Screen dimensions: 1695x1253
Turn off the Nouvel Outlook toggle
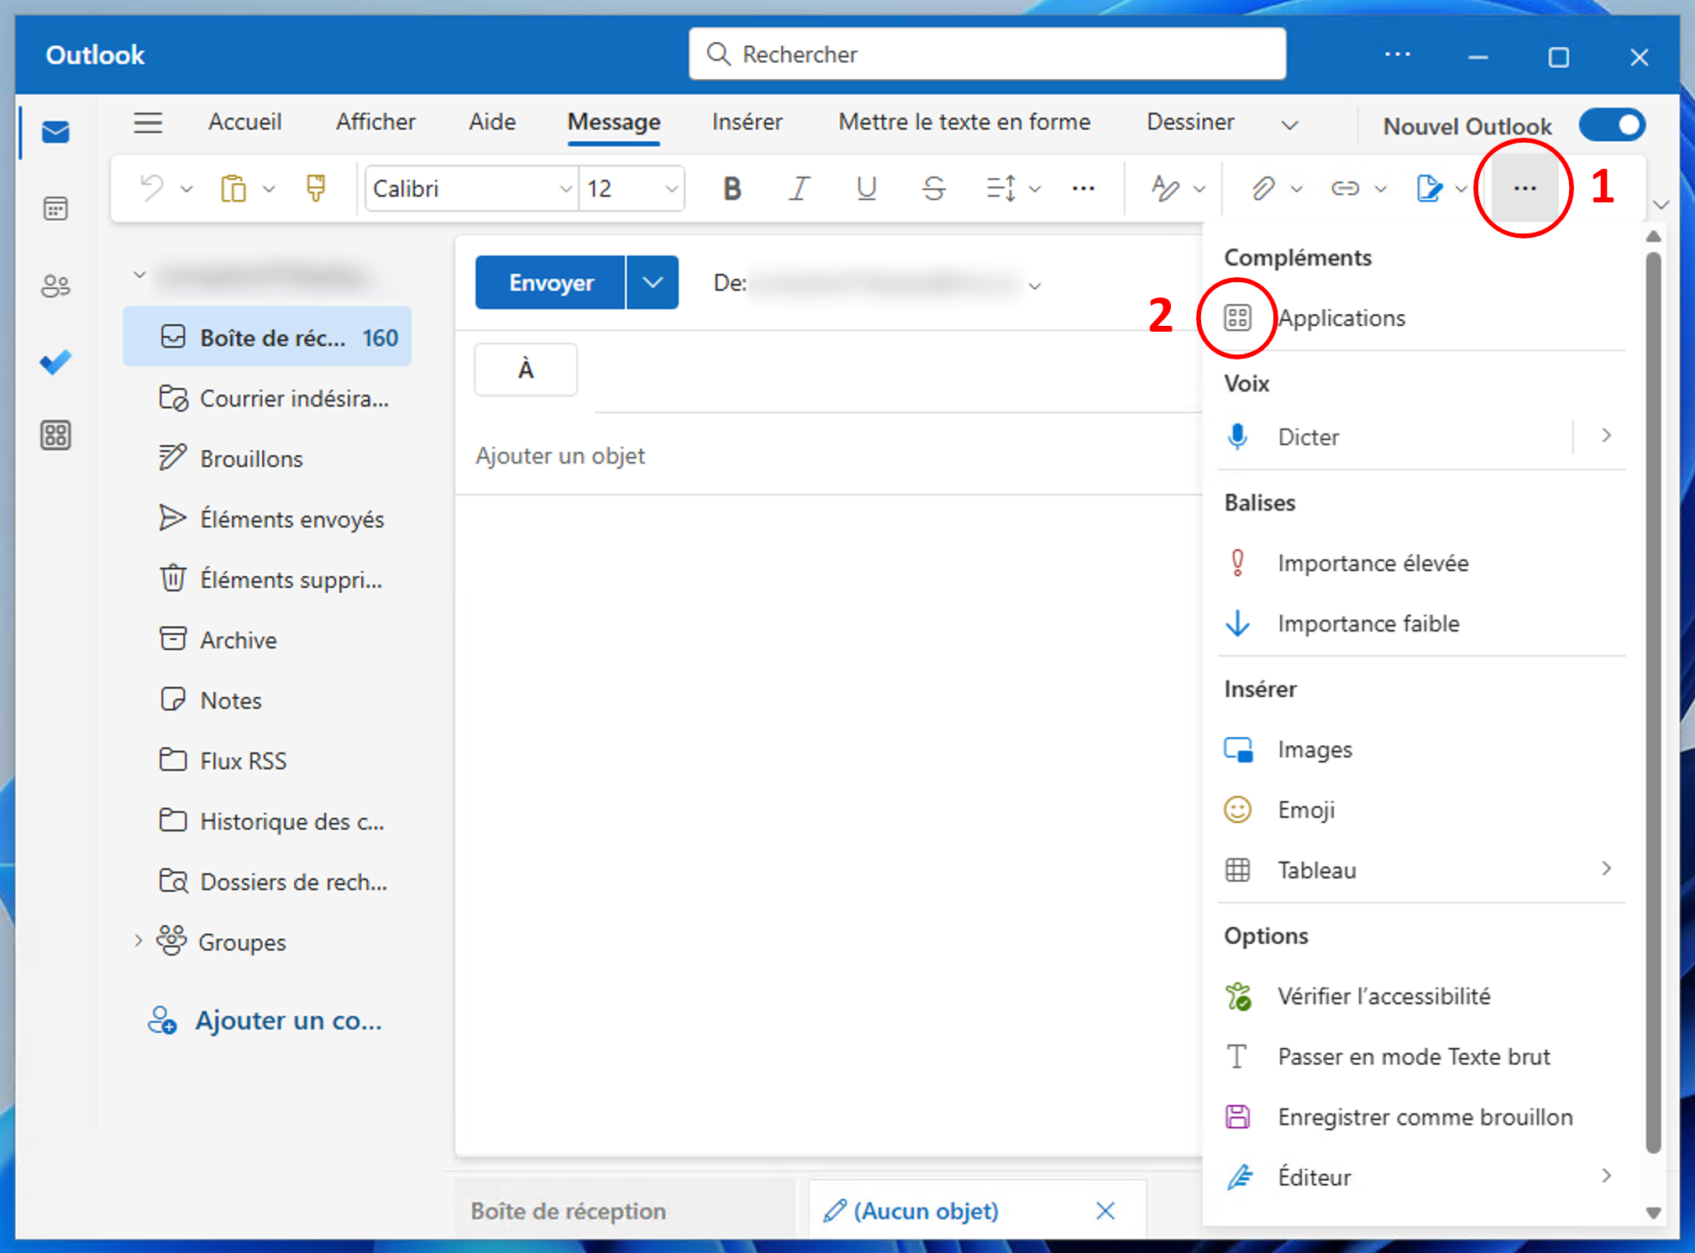pyautogui.click(x=1611, y=126)
